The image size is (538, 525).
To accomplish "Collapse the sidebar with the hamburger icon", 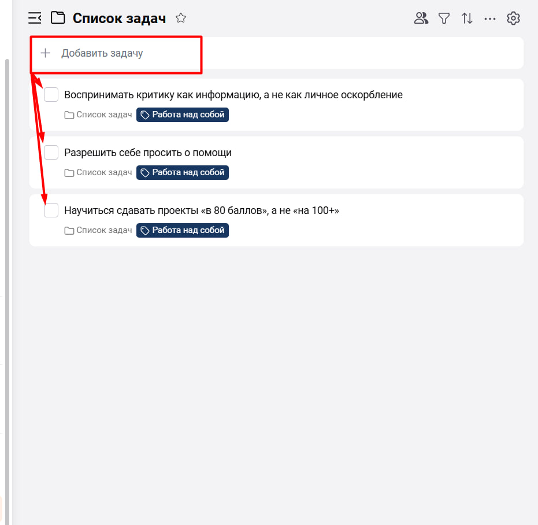I will pyautogui.click(x=35, y=19).
